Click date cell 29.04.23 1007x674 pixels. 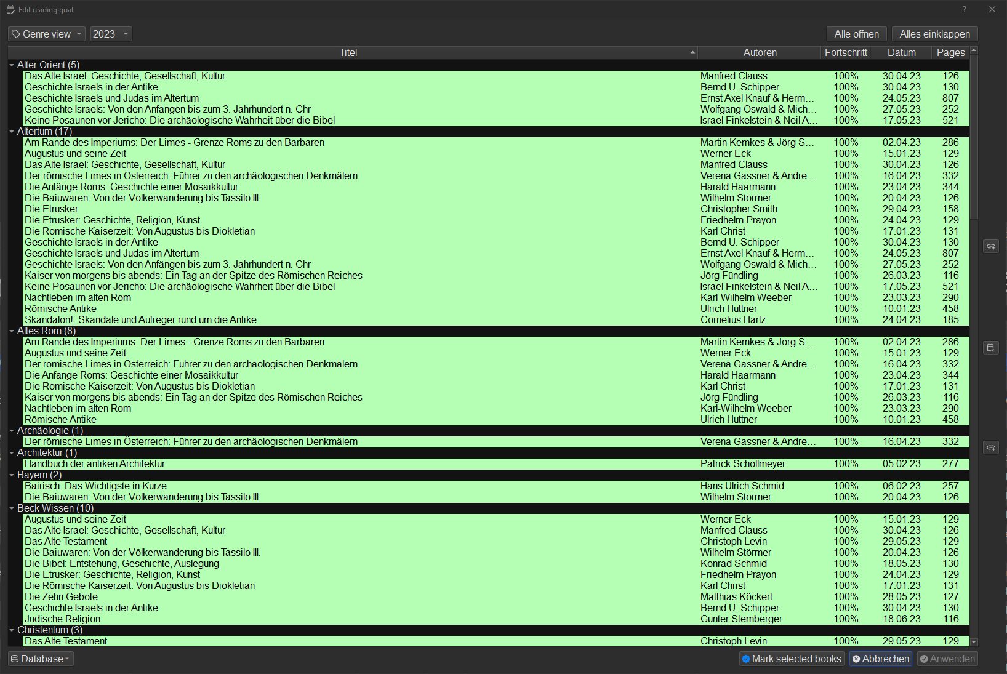pyautogui.click(x=902, y=209)
